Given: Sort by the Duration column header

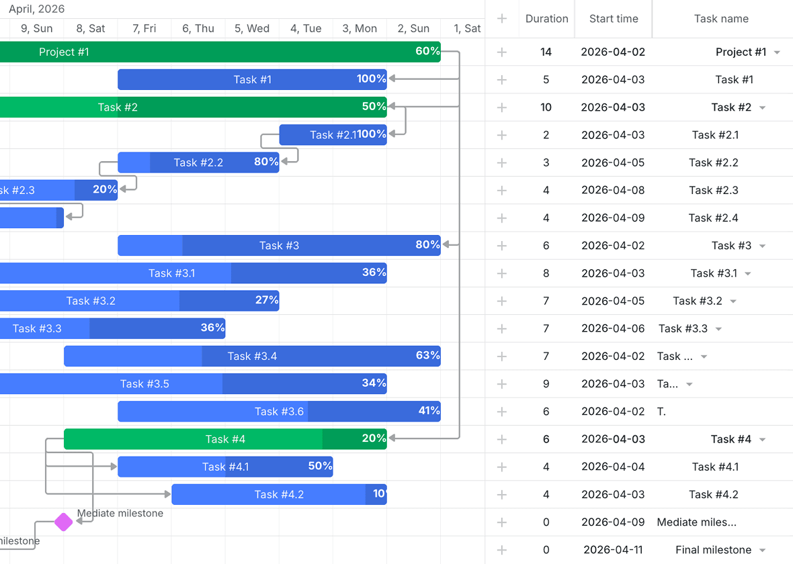Looking at the screenshot, I should 547,19.
